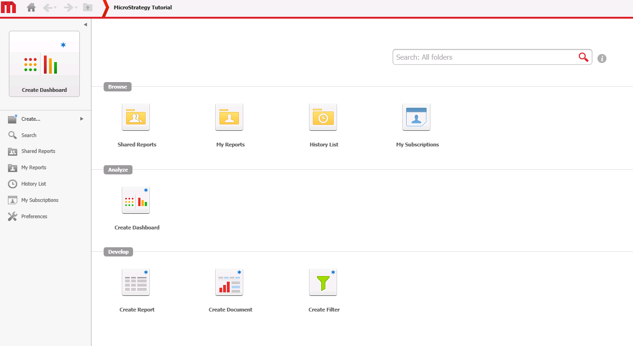Image resolution: width=633 pixels, height=346 pixels.
Task: Click the Create Document icon
Action: point(229,282)
